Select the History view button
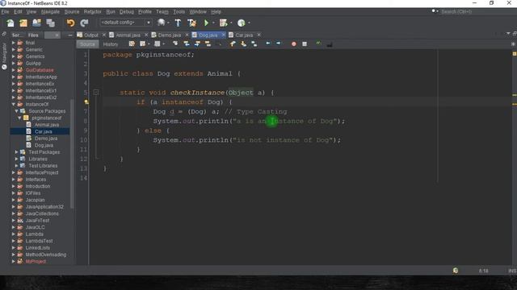Screen dimensions: 517x290 [111, 44]
